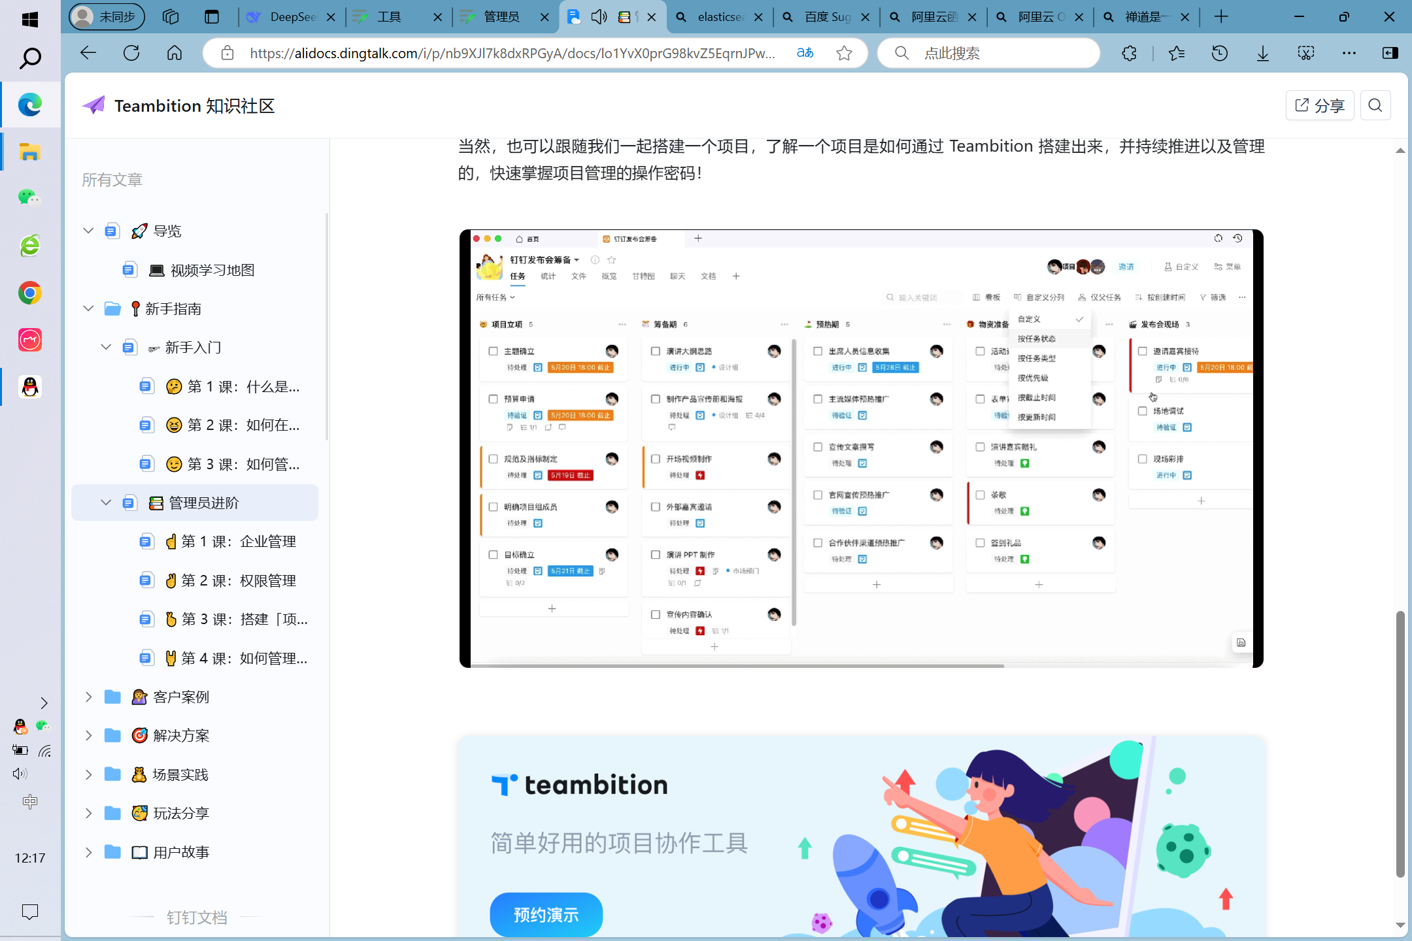
Task: Focus the address bar URL
Action: (x=512, y=53)
